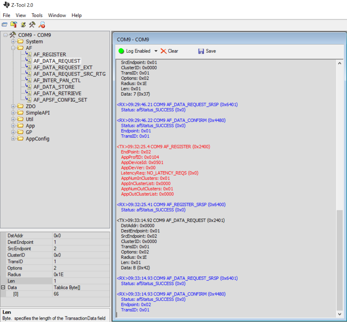Viewport: 347px width, 322px height.
Task: Select the script toolbar icon
Action: click(22, 24)
